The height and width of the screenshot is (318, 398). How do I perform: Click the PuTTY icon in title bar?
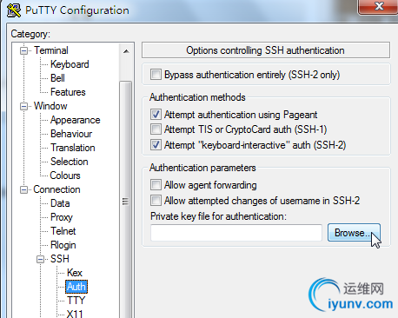pyautogui.click(x=14, y=10)
